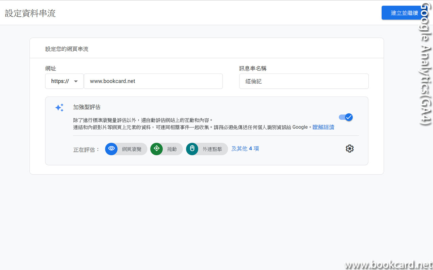Screen dimensions: 433x270
Task: Click the 加強型評估 sparkle icon
Action: pyautogui.click(x=59, y=107)
